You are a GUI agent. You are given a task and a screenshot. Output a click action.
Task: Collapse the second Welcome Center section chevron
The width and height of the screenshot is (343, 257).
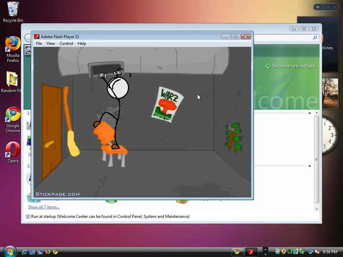point(310,166)
